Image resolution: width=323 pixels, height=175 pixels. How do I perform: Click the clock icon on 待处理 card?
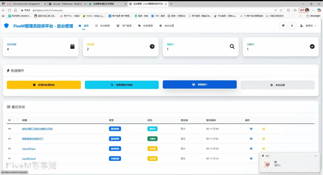152,47
